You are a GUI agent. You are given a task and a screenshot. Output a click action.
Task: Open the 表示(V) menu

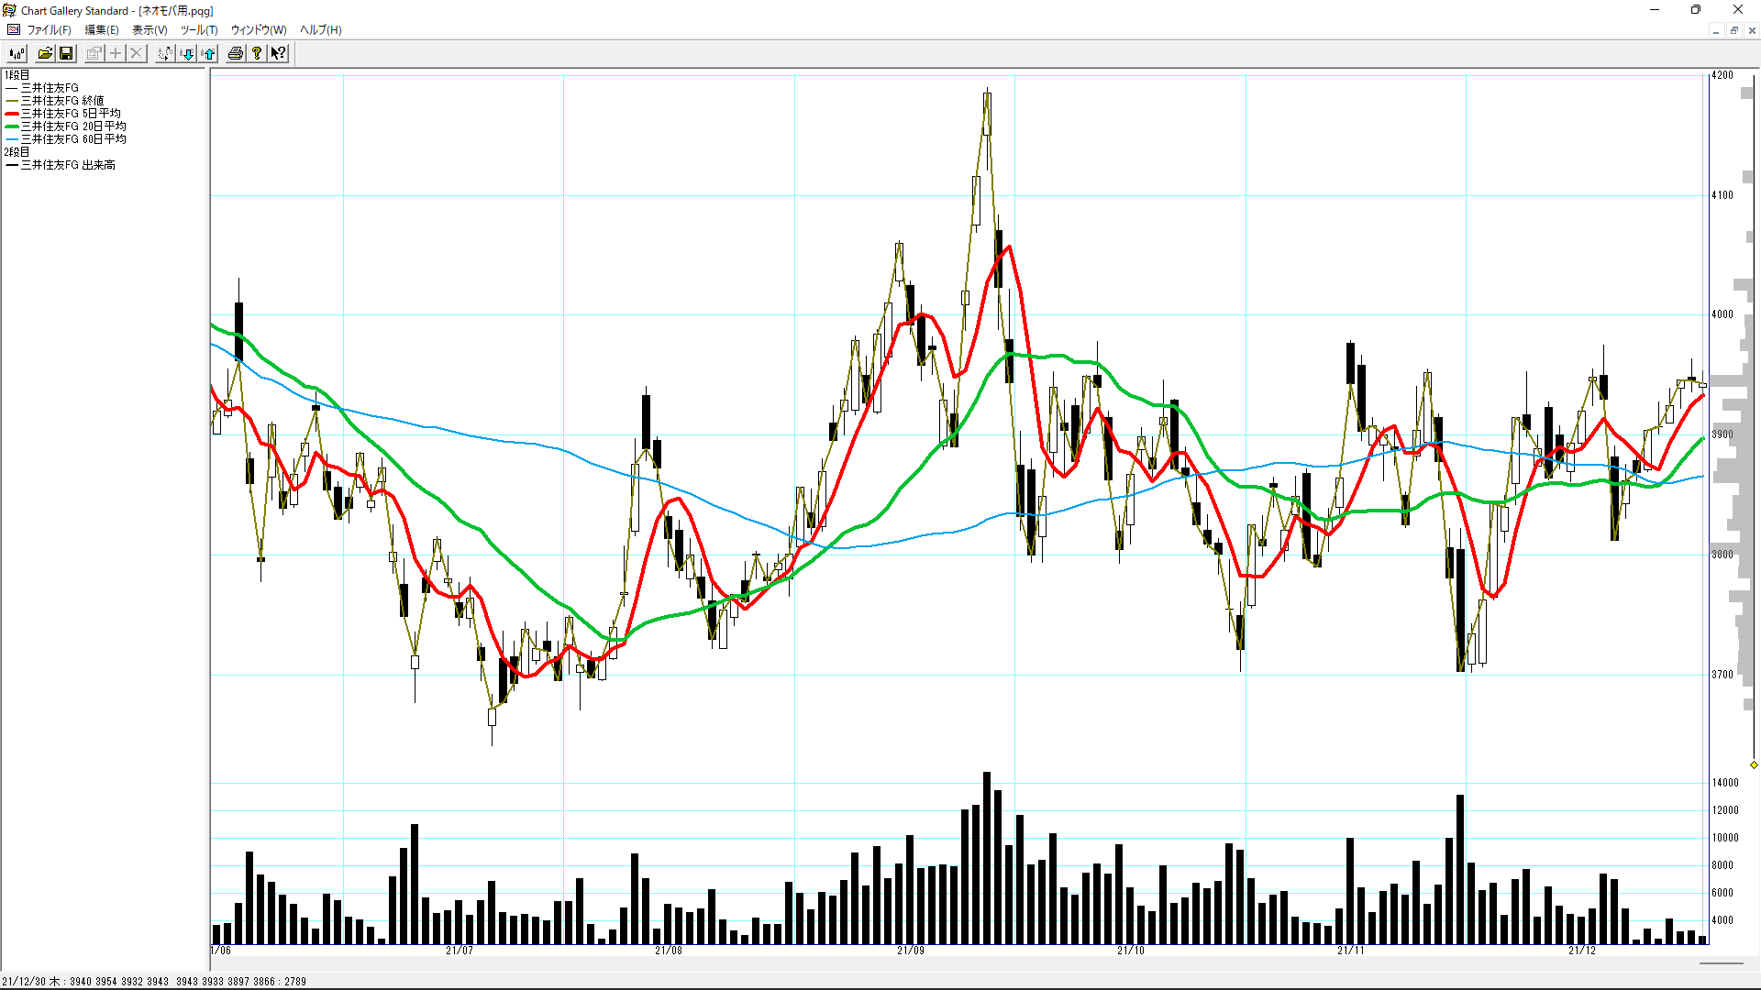(x=150, y=29)
